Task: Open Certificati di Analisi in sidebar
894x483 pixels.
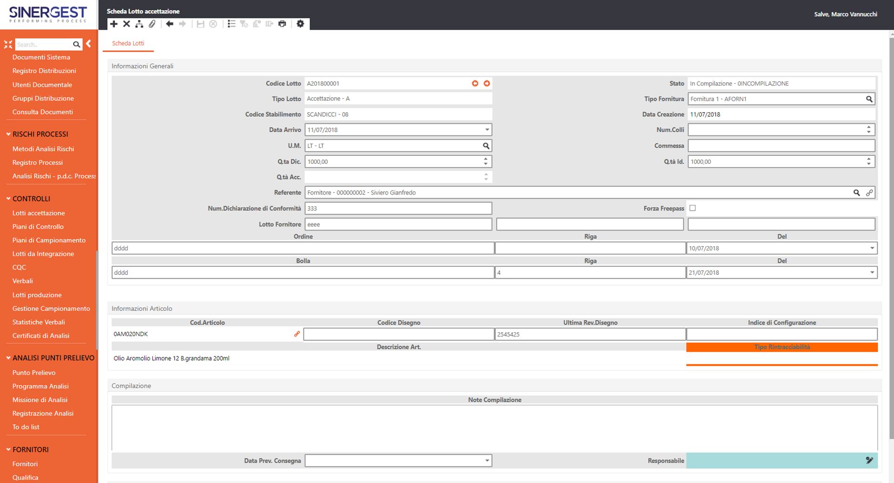Action: 41,335
